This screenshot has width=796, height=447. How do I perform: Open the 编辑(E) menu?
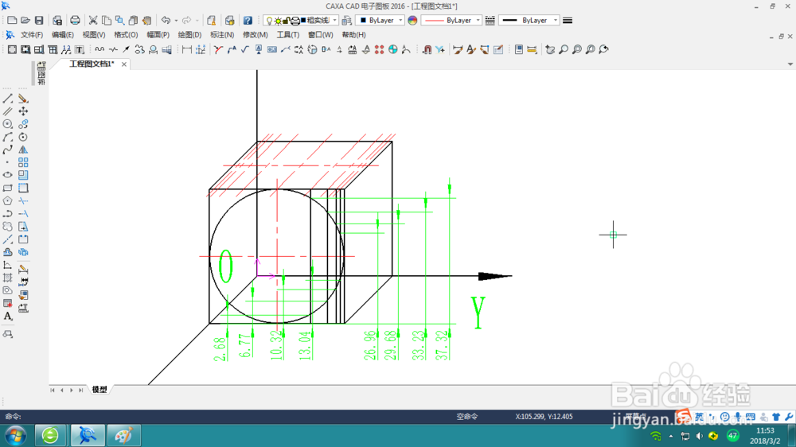[x=62, y=35]
